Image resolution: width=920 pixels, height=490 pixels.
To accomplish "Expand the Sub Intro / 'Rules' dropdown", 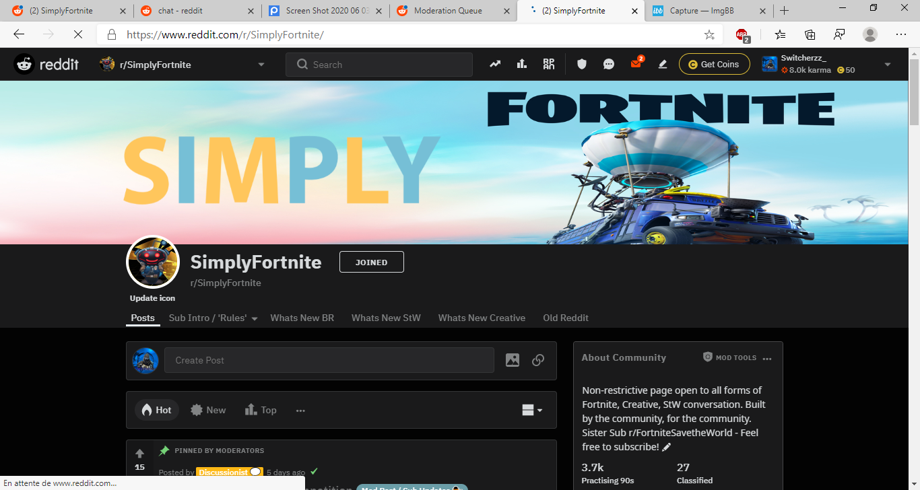I will coord(213,318).
